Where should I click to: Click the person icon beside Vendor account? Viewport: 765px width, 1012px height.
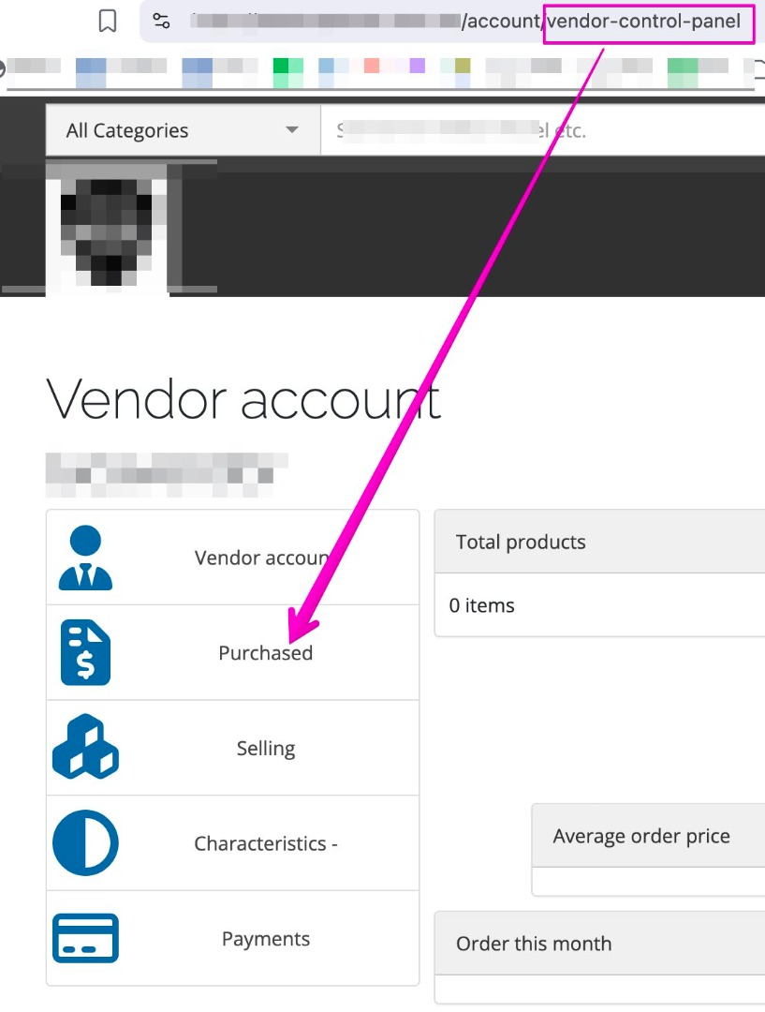85,558
